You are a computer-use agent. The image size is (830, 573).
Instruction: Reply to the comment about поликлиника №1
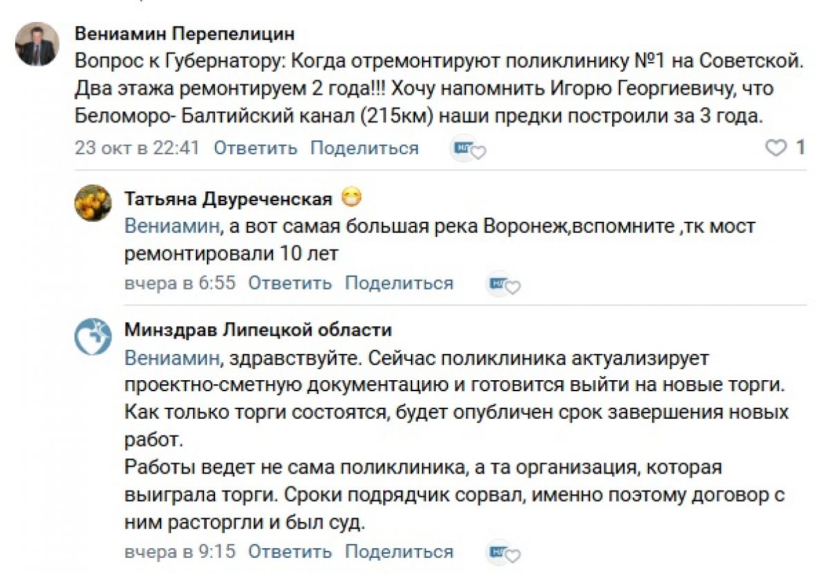click(255, 148)
